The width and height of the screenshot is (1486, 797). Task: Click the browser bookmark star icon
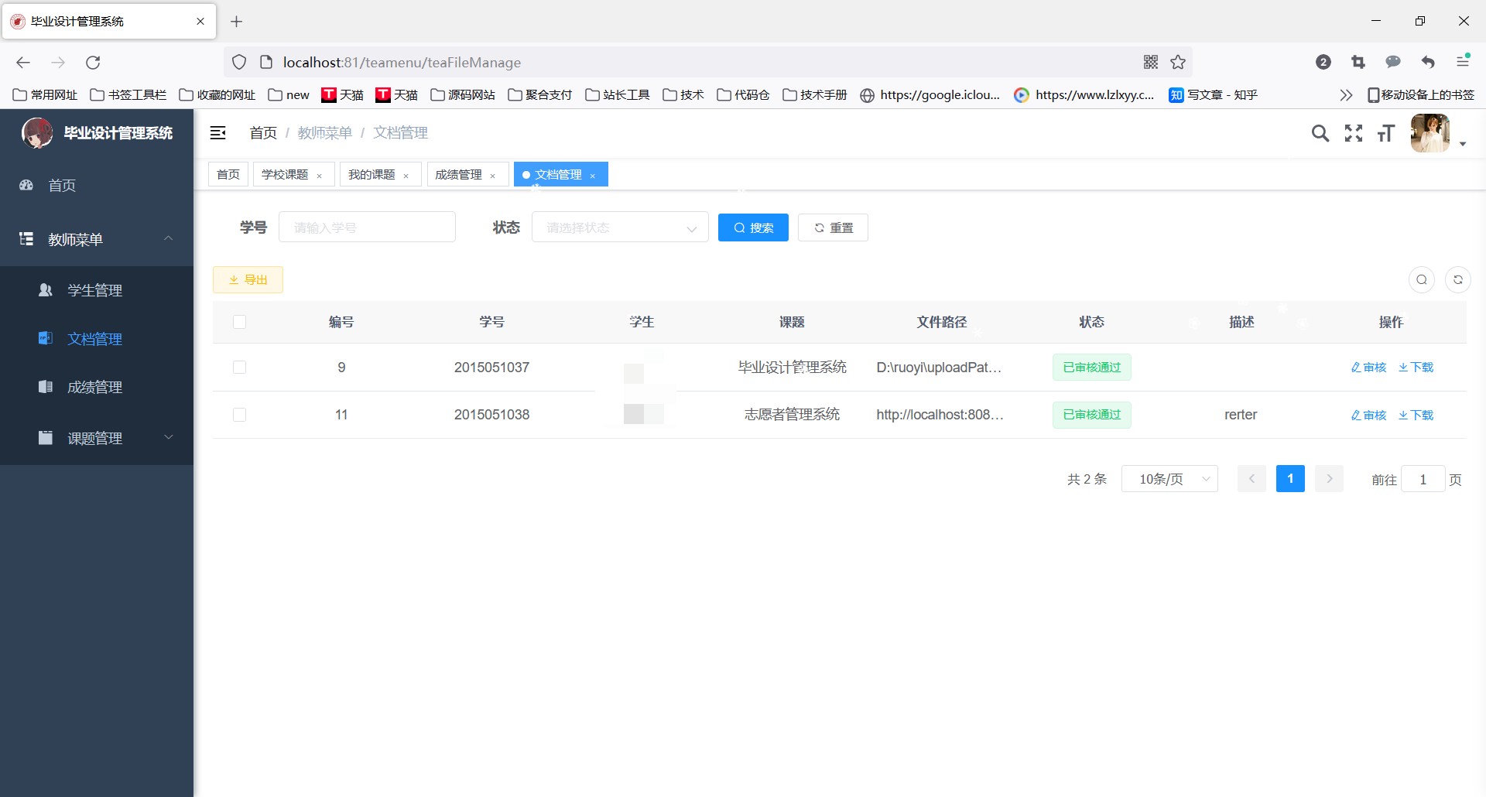1178,63
